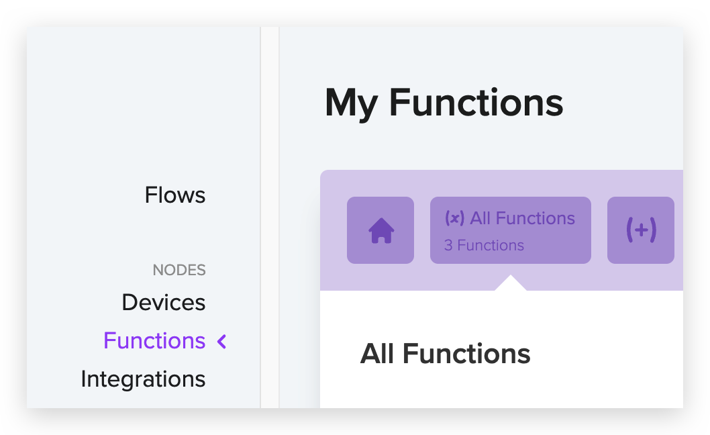Switch to the All Functions tab
This screenshot has height=435, width=710.
coord(510,230)
